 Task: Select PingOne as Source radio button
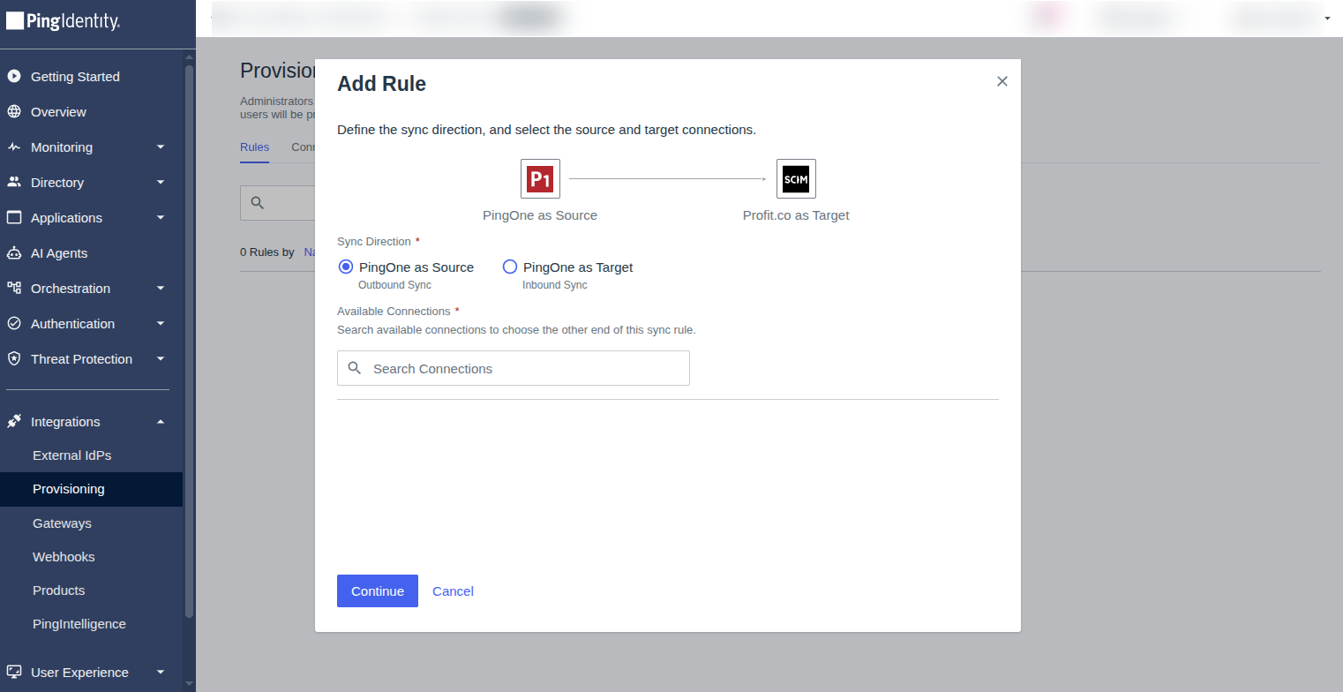pyautogui.click(x=346, y=267)
